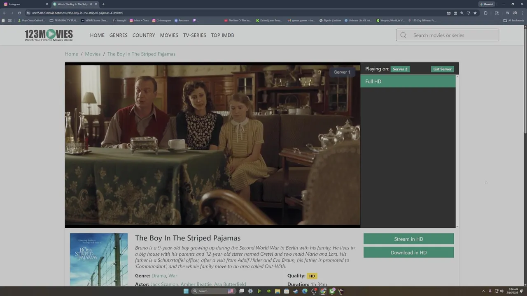Viewport: 527px width, 296px height.
Task: Open TOP IMDB in site navigation
Action: [222, 35]
